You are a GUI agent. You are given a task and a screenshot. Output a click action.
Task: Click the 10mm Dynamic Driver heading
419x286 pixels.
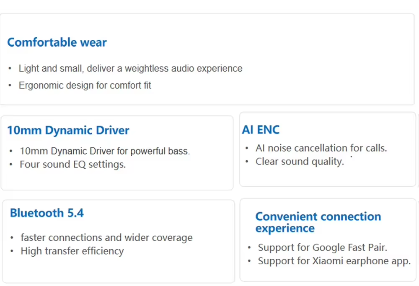pyautogui.click(x=68, y=130)
